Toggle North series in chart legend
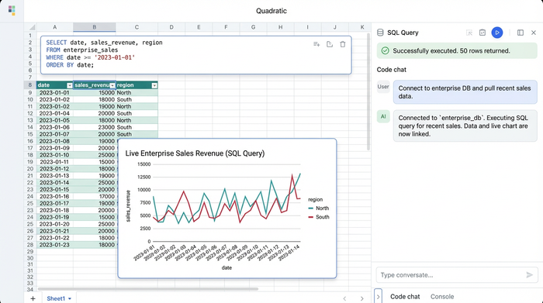This screenshot has width=543, height=303. 319,208
